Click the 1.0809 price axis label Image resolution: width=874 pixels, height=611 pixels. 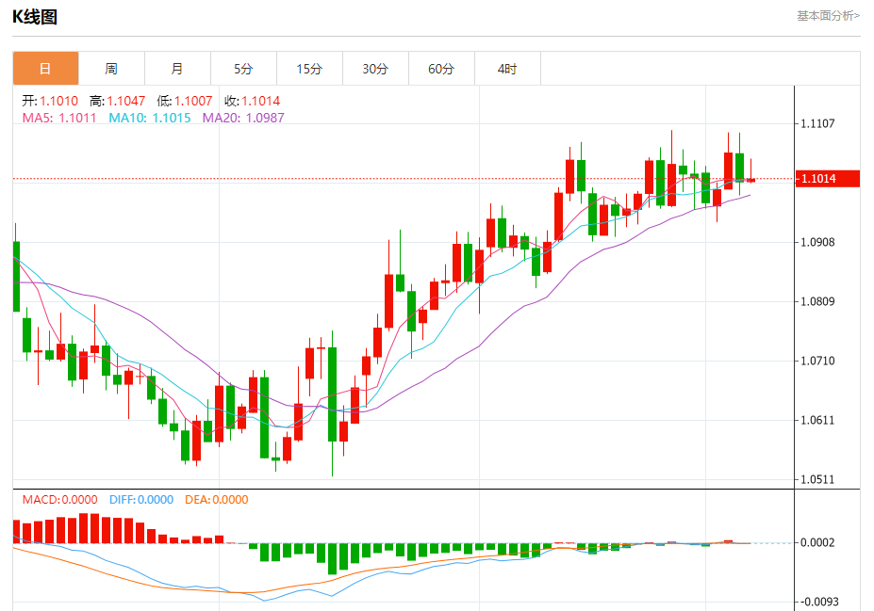click(x=817, y=301)
